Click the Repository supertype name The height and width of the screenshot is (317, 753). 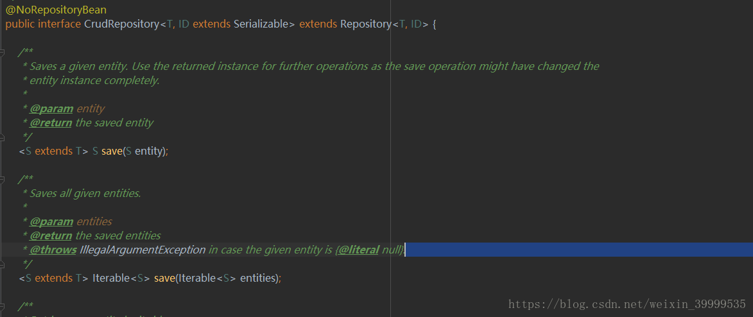pyautogui.click(x=366, y=24)
